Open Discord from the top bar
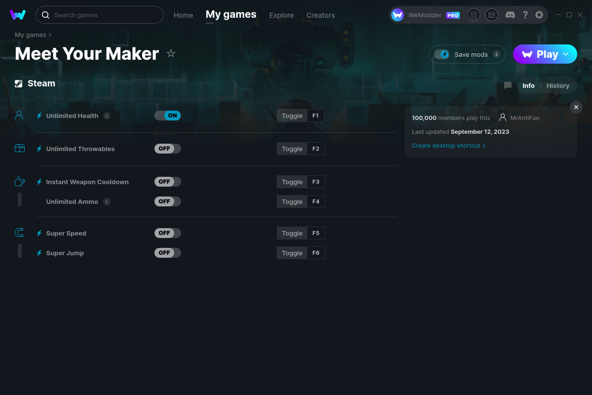Screen dimensions: 592x395 pyautogui.click(x=510, y=15)
